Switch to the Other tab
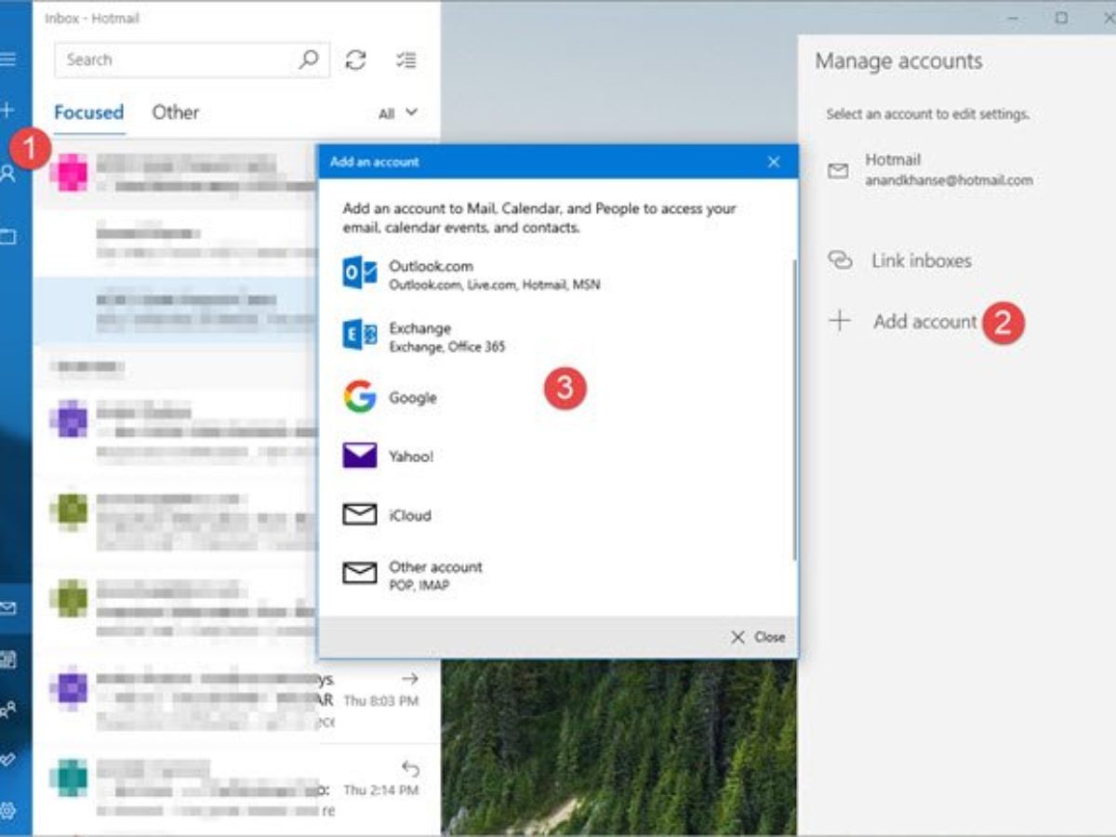 tap(176, 113)
